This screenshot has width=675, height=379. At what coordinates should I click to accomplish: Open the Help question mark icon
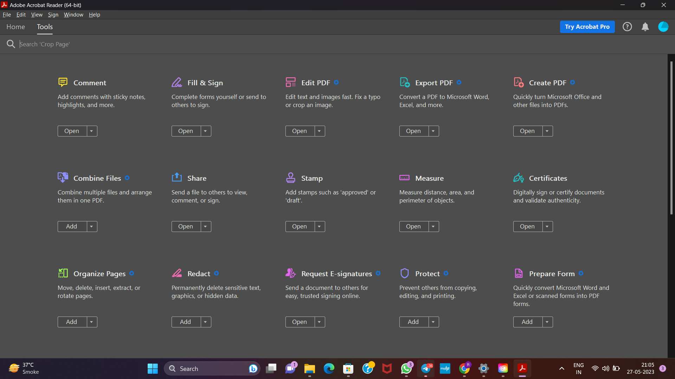point(627,27)
